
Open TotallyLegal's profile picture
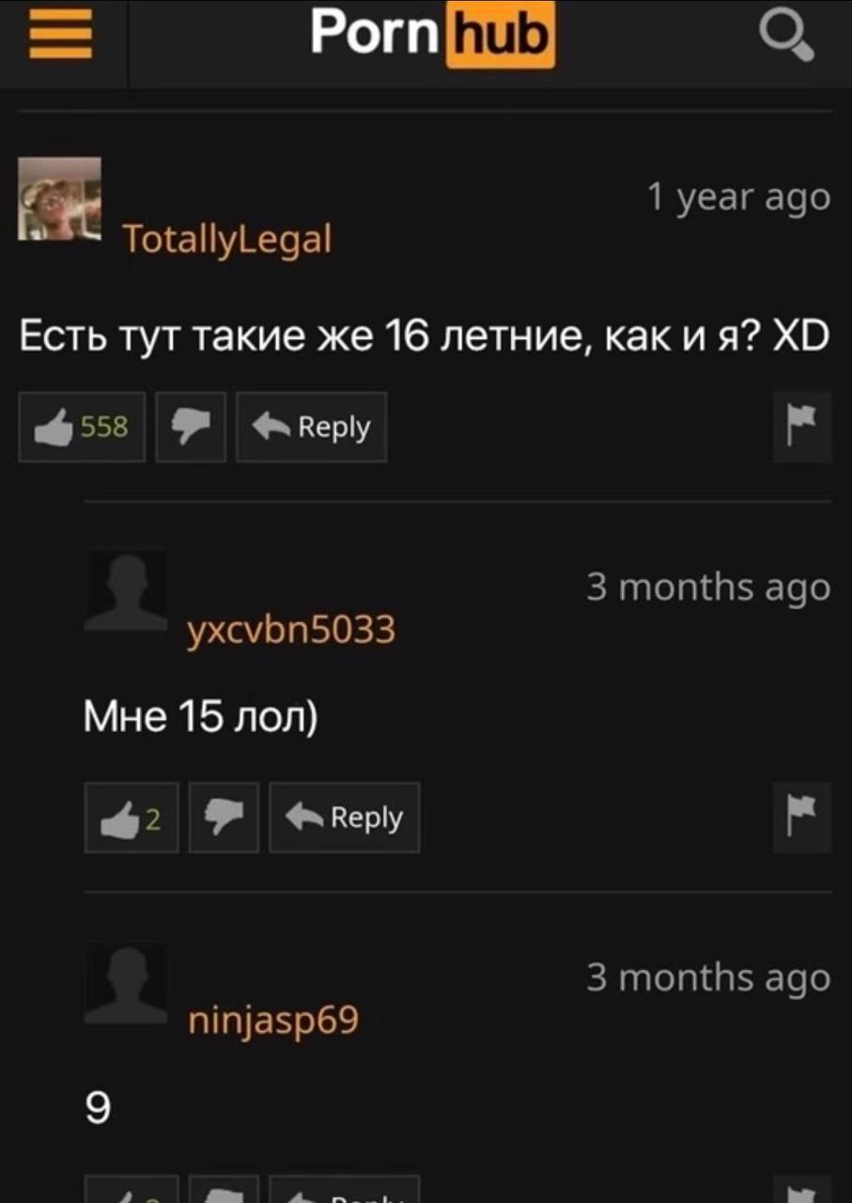click(60, 198)
